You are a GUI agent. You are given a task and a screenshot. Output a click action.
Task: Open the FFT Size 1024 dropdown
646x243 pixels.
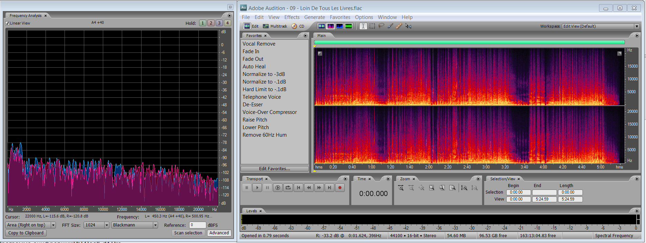tap(96, 225)
